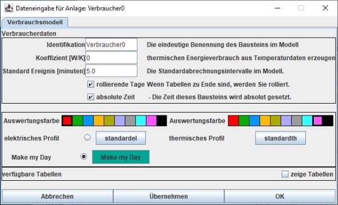Pick green in left Auswertungsfarbe palette
The width and height of the screenshot is (338, 205).
pos(78,121)
